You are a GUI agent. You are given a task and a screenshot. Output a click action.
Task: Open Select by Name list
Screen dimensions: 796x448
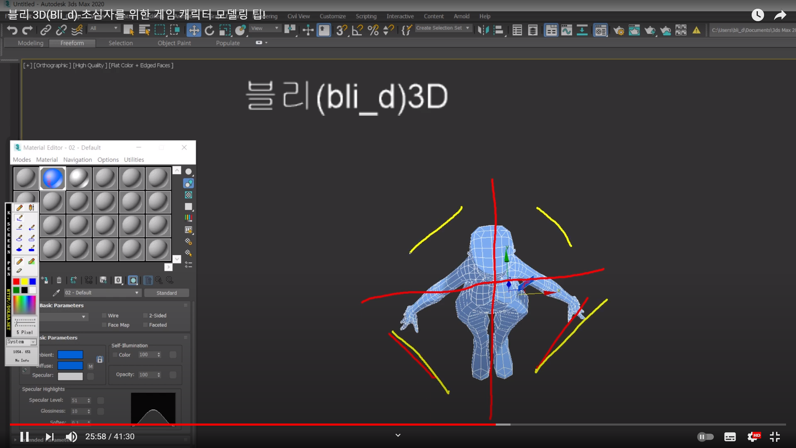click(x=144, y=30)
